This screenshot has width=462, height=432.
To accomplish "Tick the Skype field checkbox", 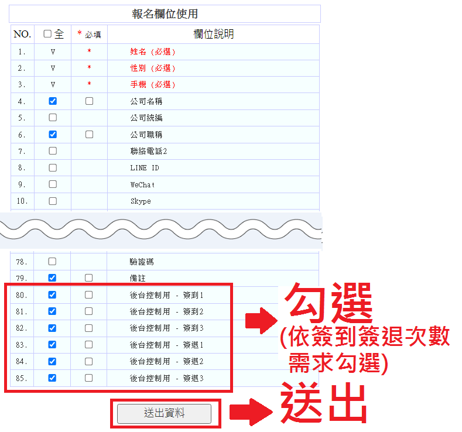I will point(53,201).
